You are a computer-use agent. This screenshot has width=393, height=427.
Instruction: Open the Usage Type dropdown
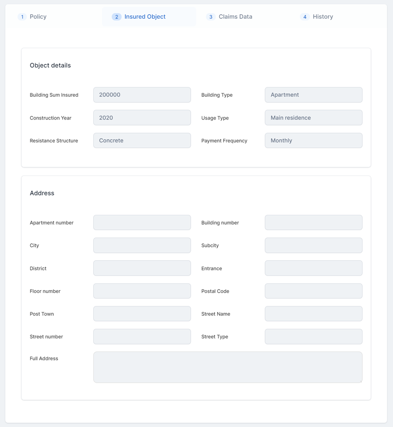coord(313,118)
